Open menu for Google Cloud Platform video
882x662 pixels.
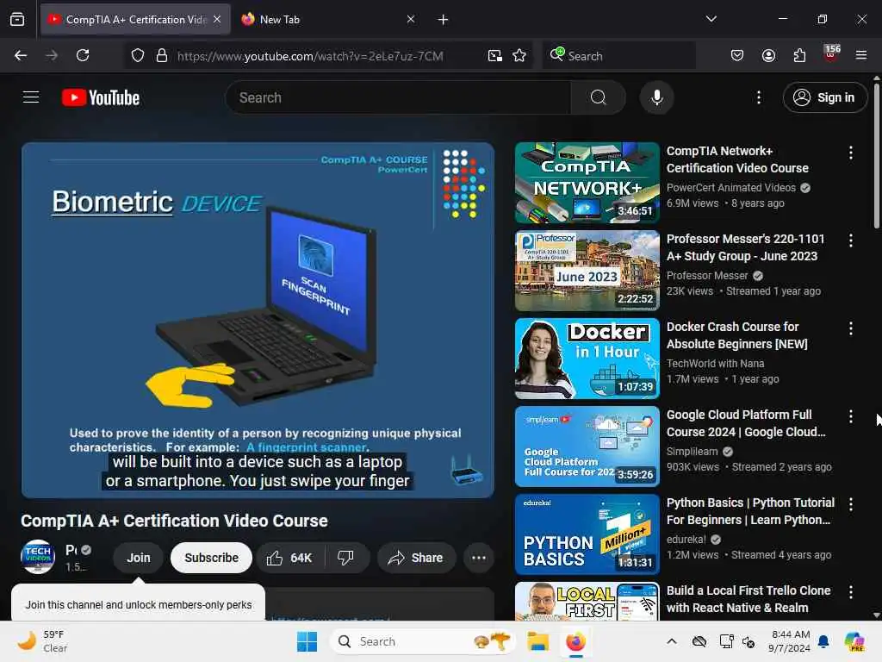click(850, 416)
